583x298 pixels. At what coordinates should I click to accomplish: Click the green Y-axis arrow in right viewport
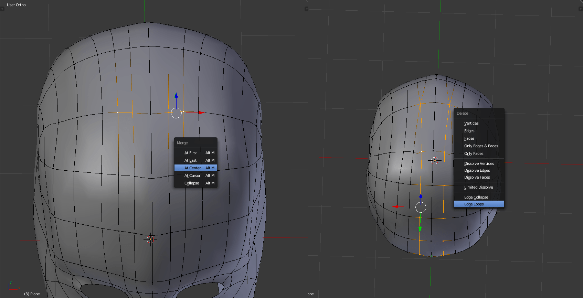tap(420, 229)
